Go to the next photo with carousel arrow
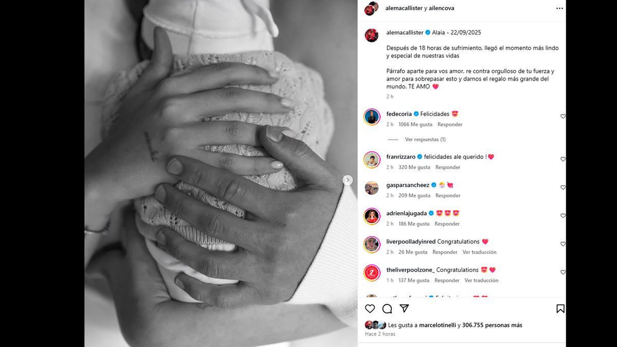Viewport: 617px width, 347px height. tap(348, 180)
